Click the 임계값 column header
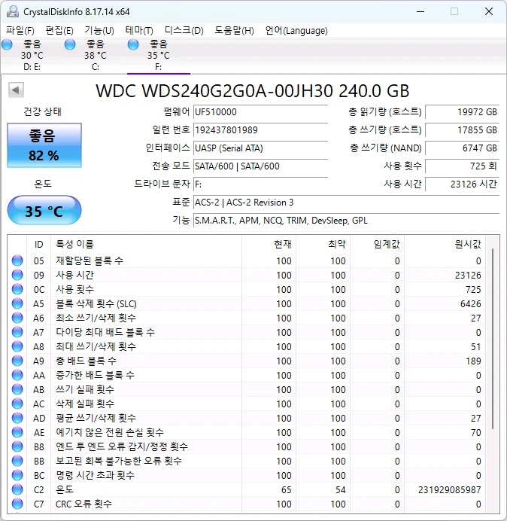 pyautogui.click(x=377, y=244)
